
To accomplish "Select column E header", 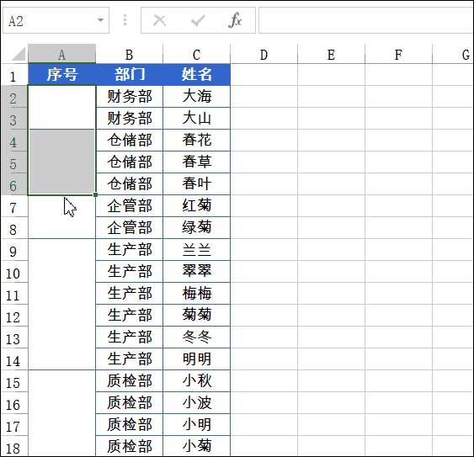I will pyautogui.click(x=332, y=54).
